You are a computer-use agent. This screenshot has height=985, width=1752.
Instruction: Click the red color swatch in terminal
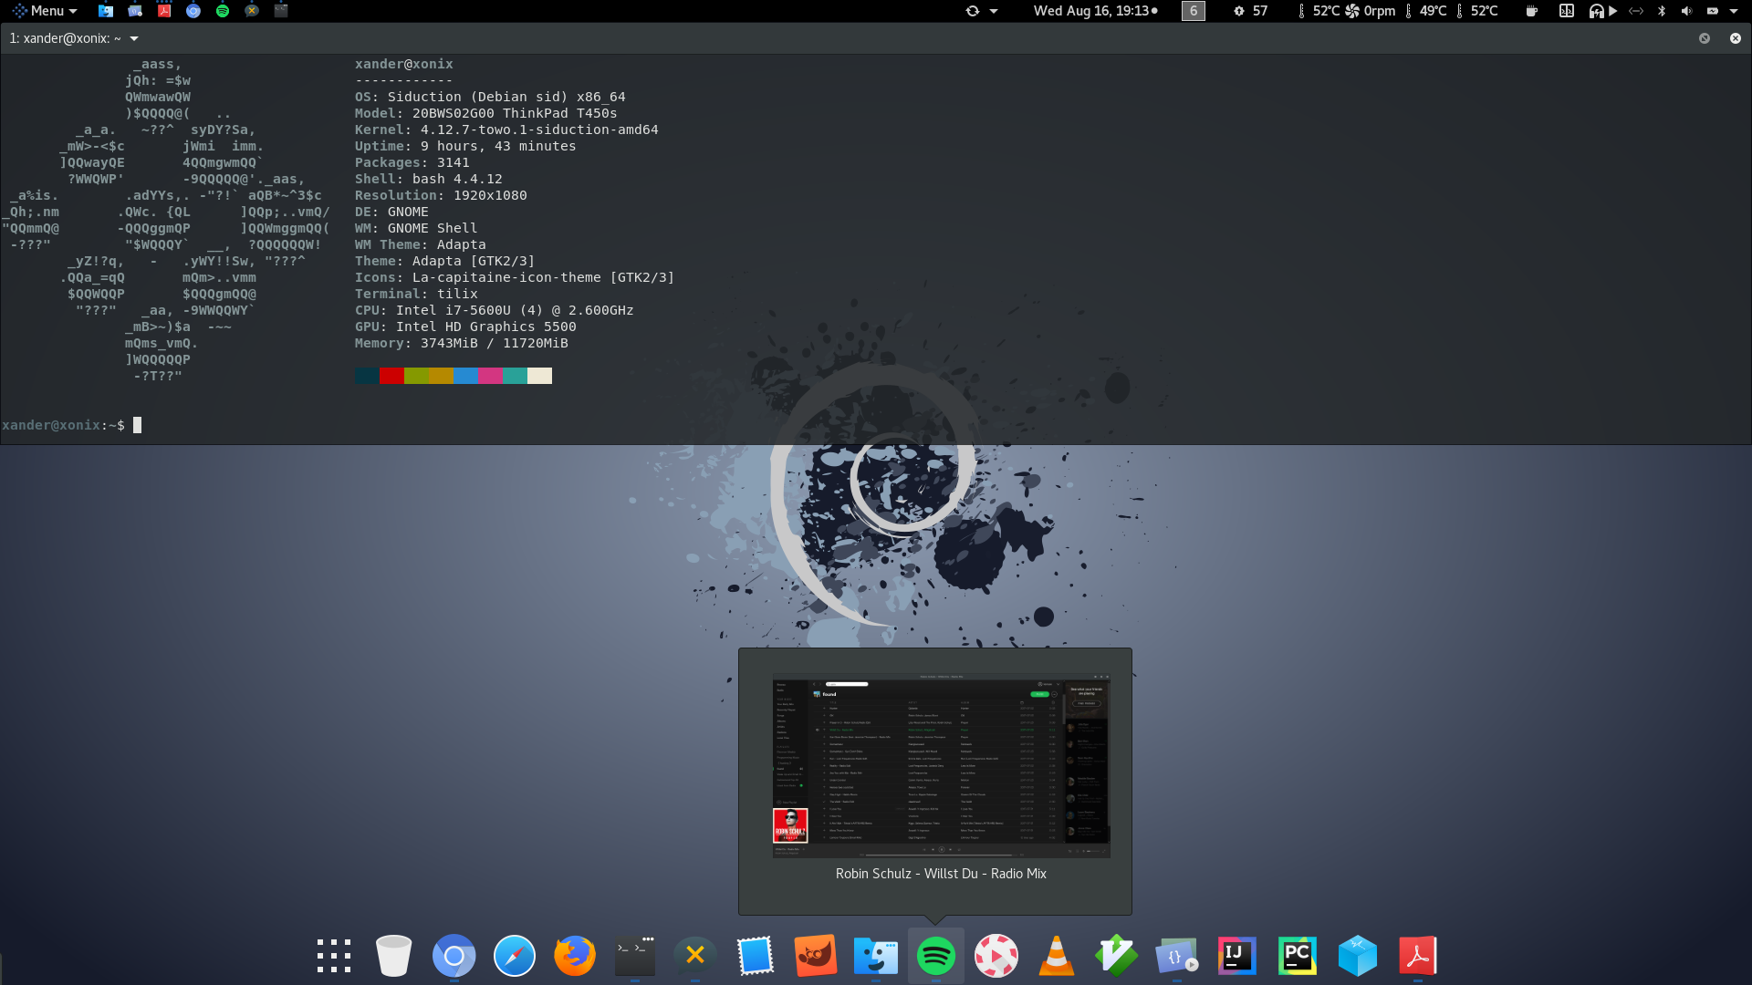[391, 376]
